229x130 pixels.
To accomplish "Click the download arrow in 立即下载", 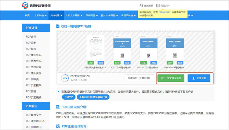I will (x=193, y=78).
